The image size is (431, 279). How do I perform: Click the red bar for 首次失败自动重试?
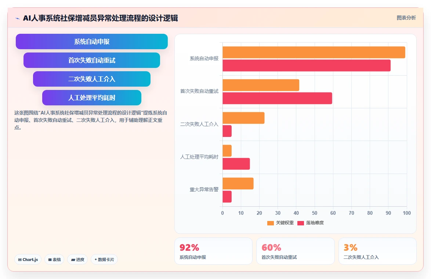pyautogui.click(x=277, y=98)
